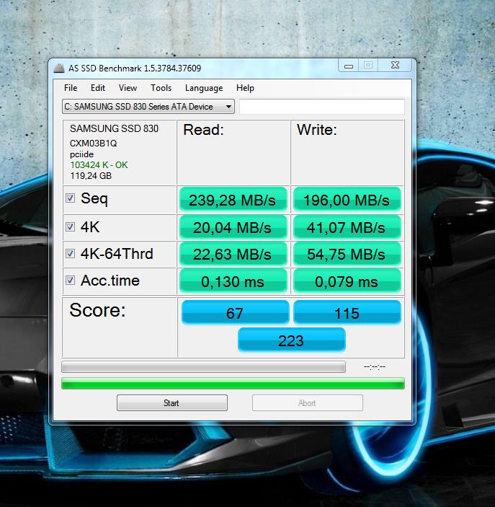Uncheck the 4K test checkbox
Image resolution: width=495 pixels, height=507 pixels.
point(70,226)
